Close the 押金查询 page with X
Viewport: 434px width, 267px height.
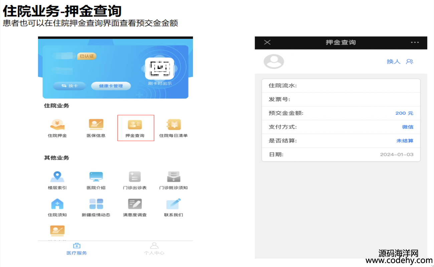coord(267,42)
